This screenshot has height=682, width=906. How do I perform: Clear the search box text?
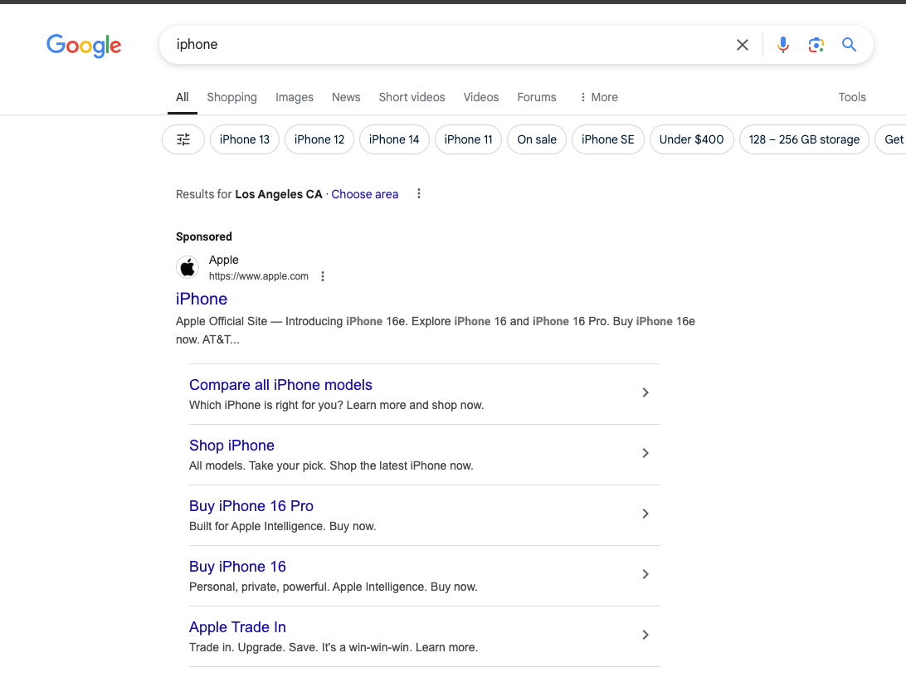pos(743,45)
